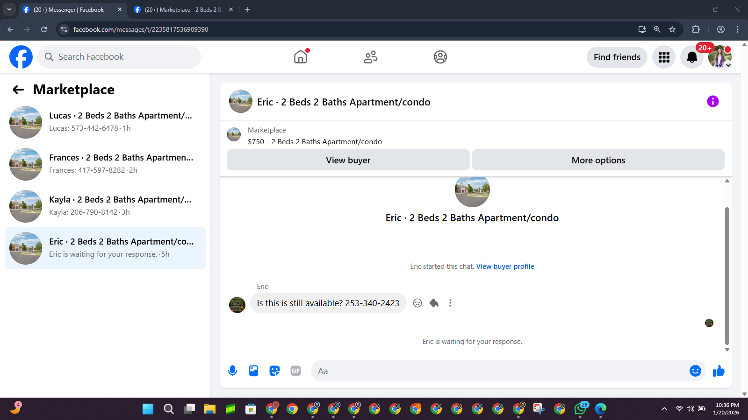The height and width of the screenshot is (420, 748).
Task: Click the Facebook logo icon
Action: [21, 57]
